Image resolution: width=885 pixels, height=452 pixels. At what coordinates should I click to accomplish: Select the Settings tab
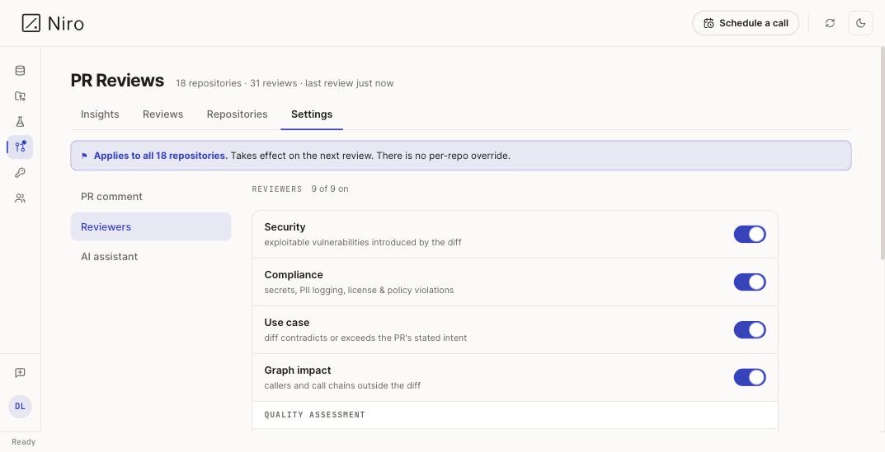click(x=312, y=114)
